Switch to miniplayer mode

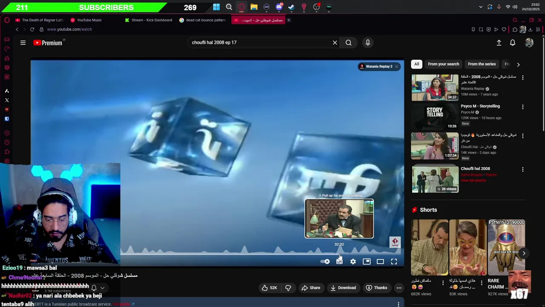[367, 261]
